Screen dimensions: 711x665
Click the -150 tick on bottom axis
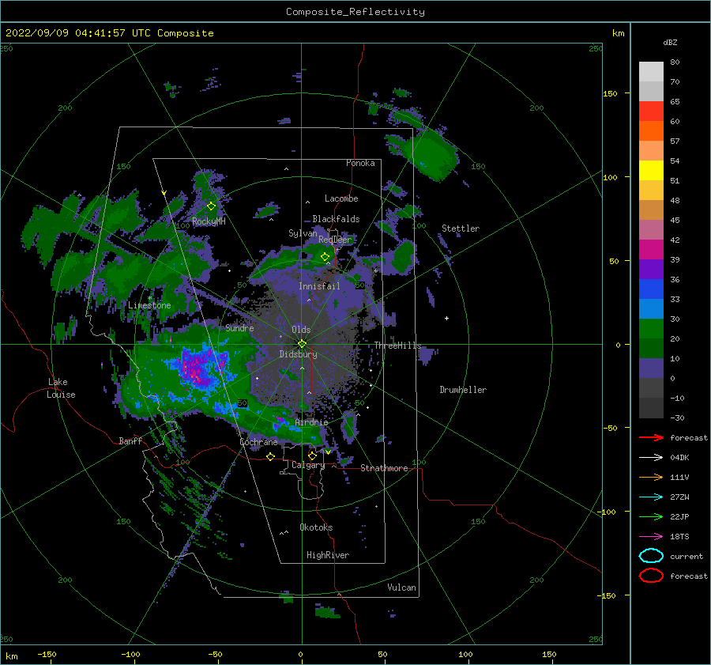pos(47,654)
